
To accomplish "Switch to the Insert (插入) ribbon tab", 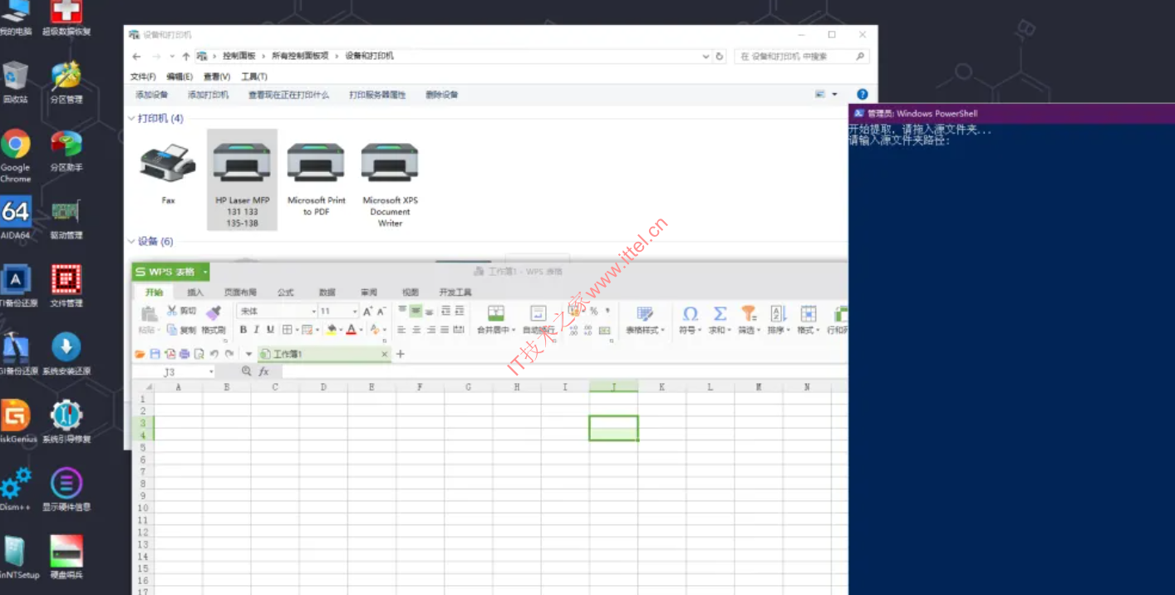I will [195, 293].
